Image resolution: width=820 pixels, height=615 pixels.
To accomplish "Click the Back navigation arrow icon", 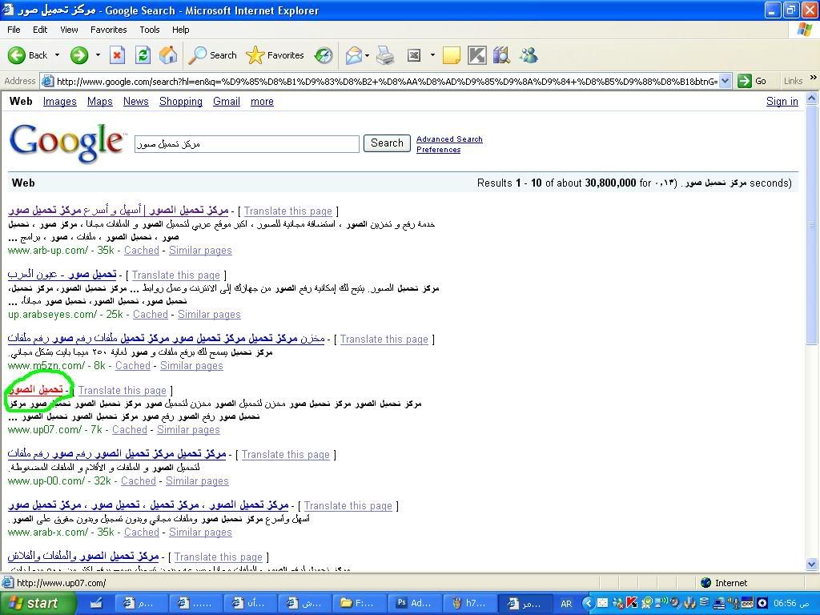I will (17, 55).
